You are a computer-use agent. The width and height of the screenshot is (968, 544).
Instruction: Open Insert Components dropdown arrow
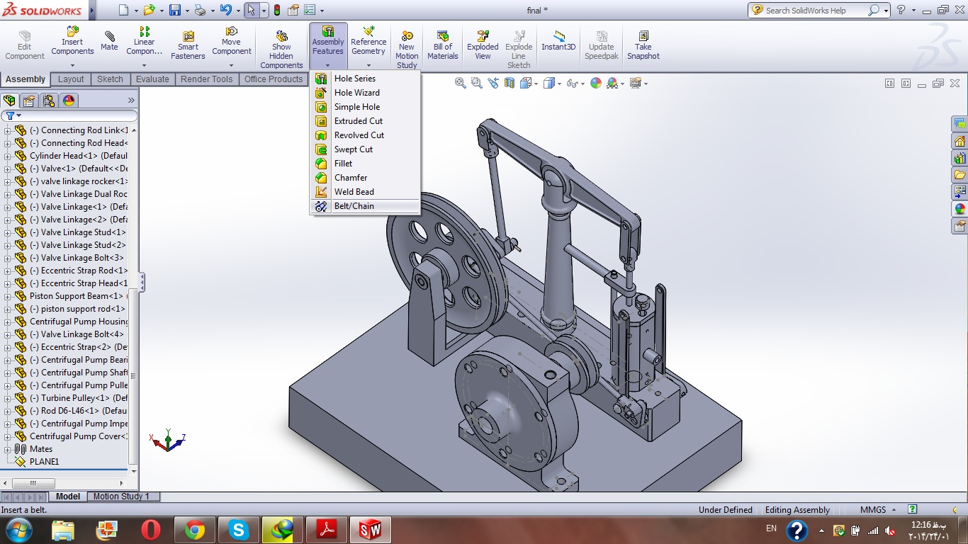click(x=72, y=64)
